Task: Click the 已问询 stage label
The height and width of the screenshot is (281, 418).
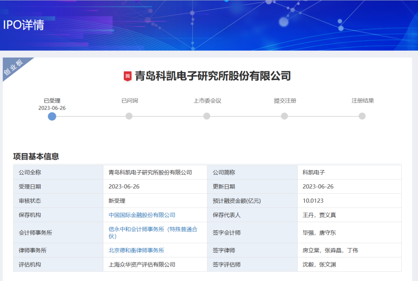Action: click(130, 100)
